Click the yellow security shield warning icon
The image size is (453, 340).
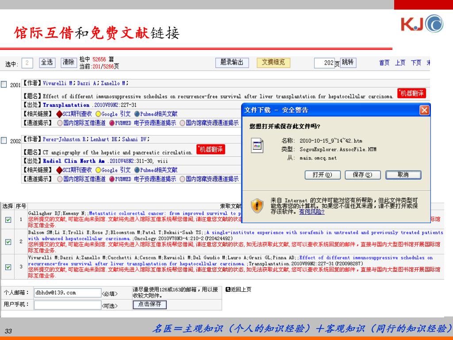tap(257, 205)
